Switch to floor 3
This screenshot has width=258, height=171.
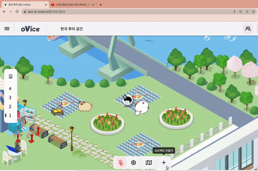tap(10, 98)
